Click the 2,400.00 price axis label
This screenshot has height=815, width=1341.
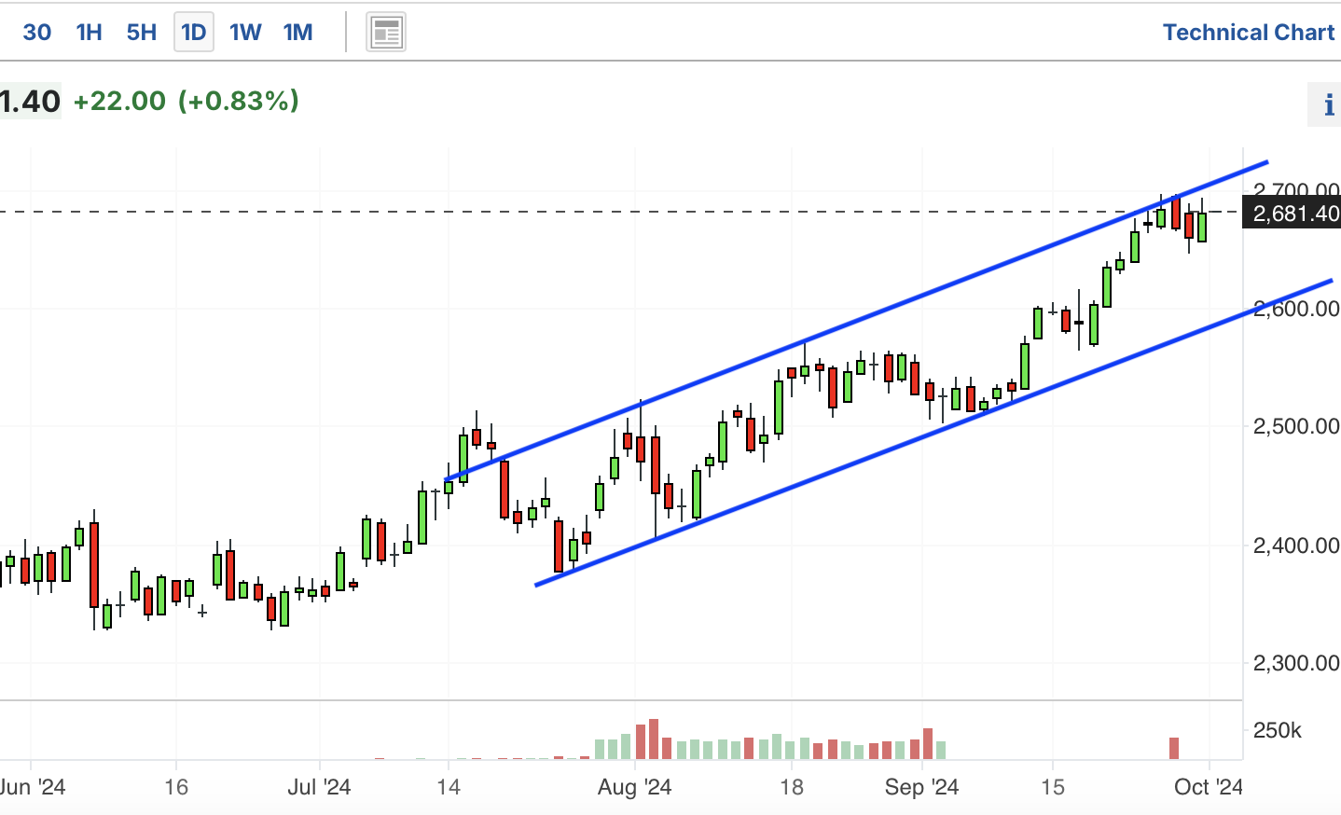pos(1296,546)
